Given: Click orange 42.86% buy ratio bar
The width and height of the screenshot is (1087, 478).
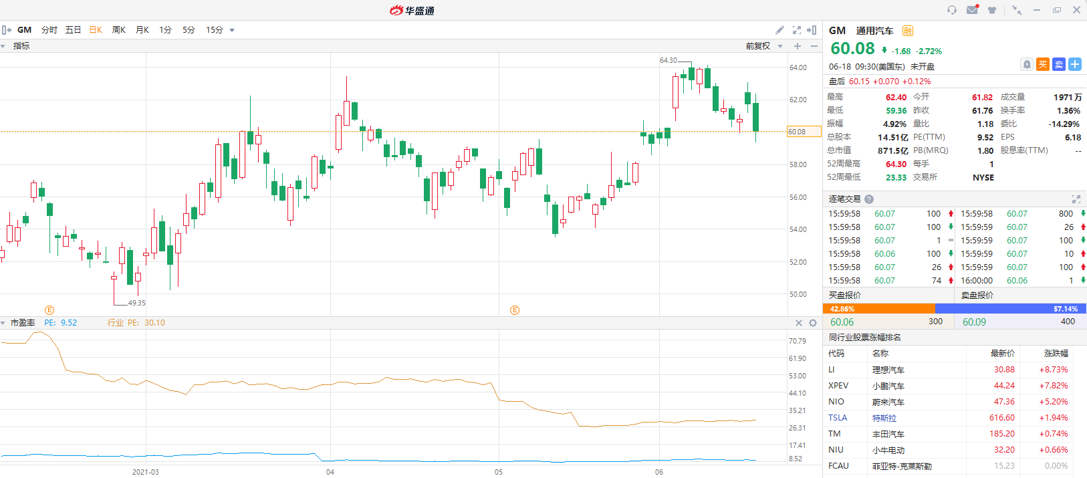Looking at the screenshot, I should click(x=879, y=309).
